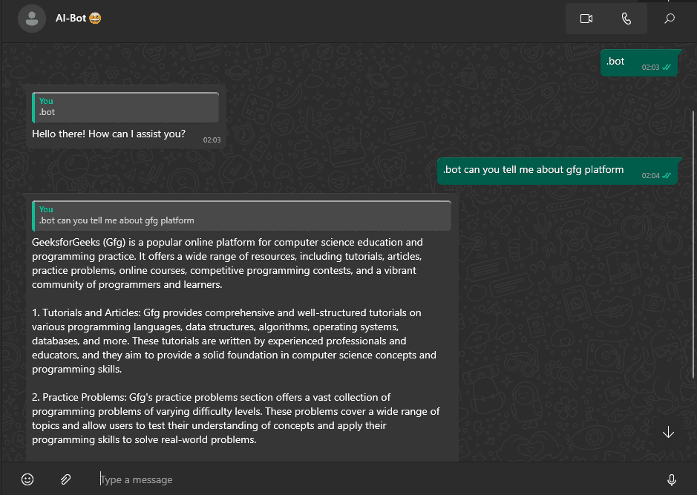The image size is (697, 495).
Task: Click the 02:03 read-receipt double check marks
Action: pos(667,67)
